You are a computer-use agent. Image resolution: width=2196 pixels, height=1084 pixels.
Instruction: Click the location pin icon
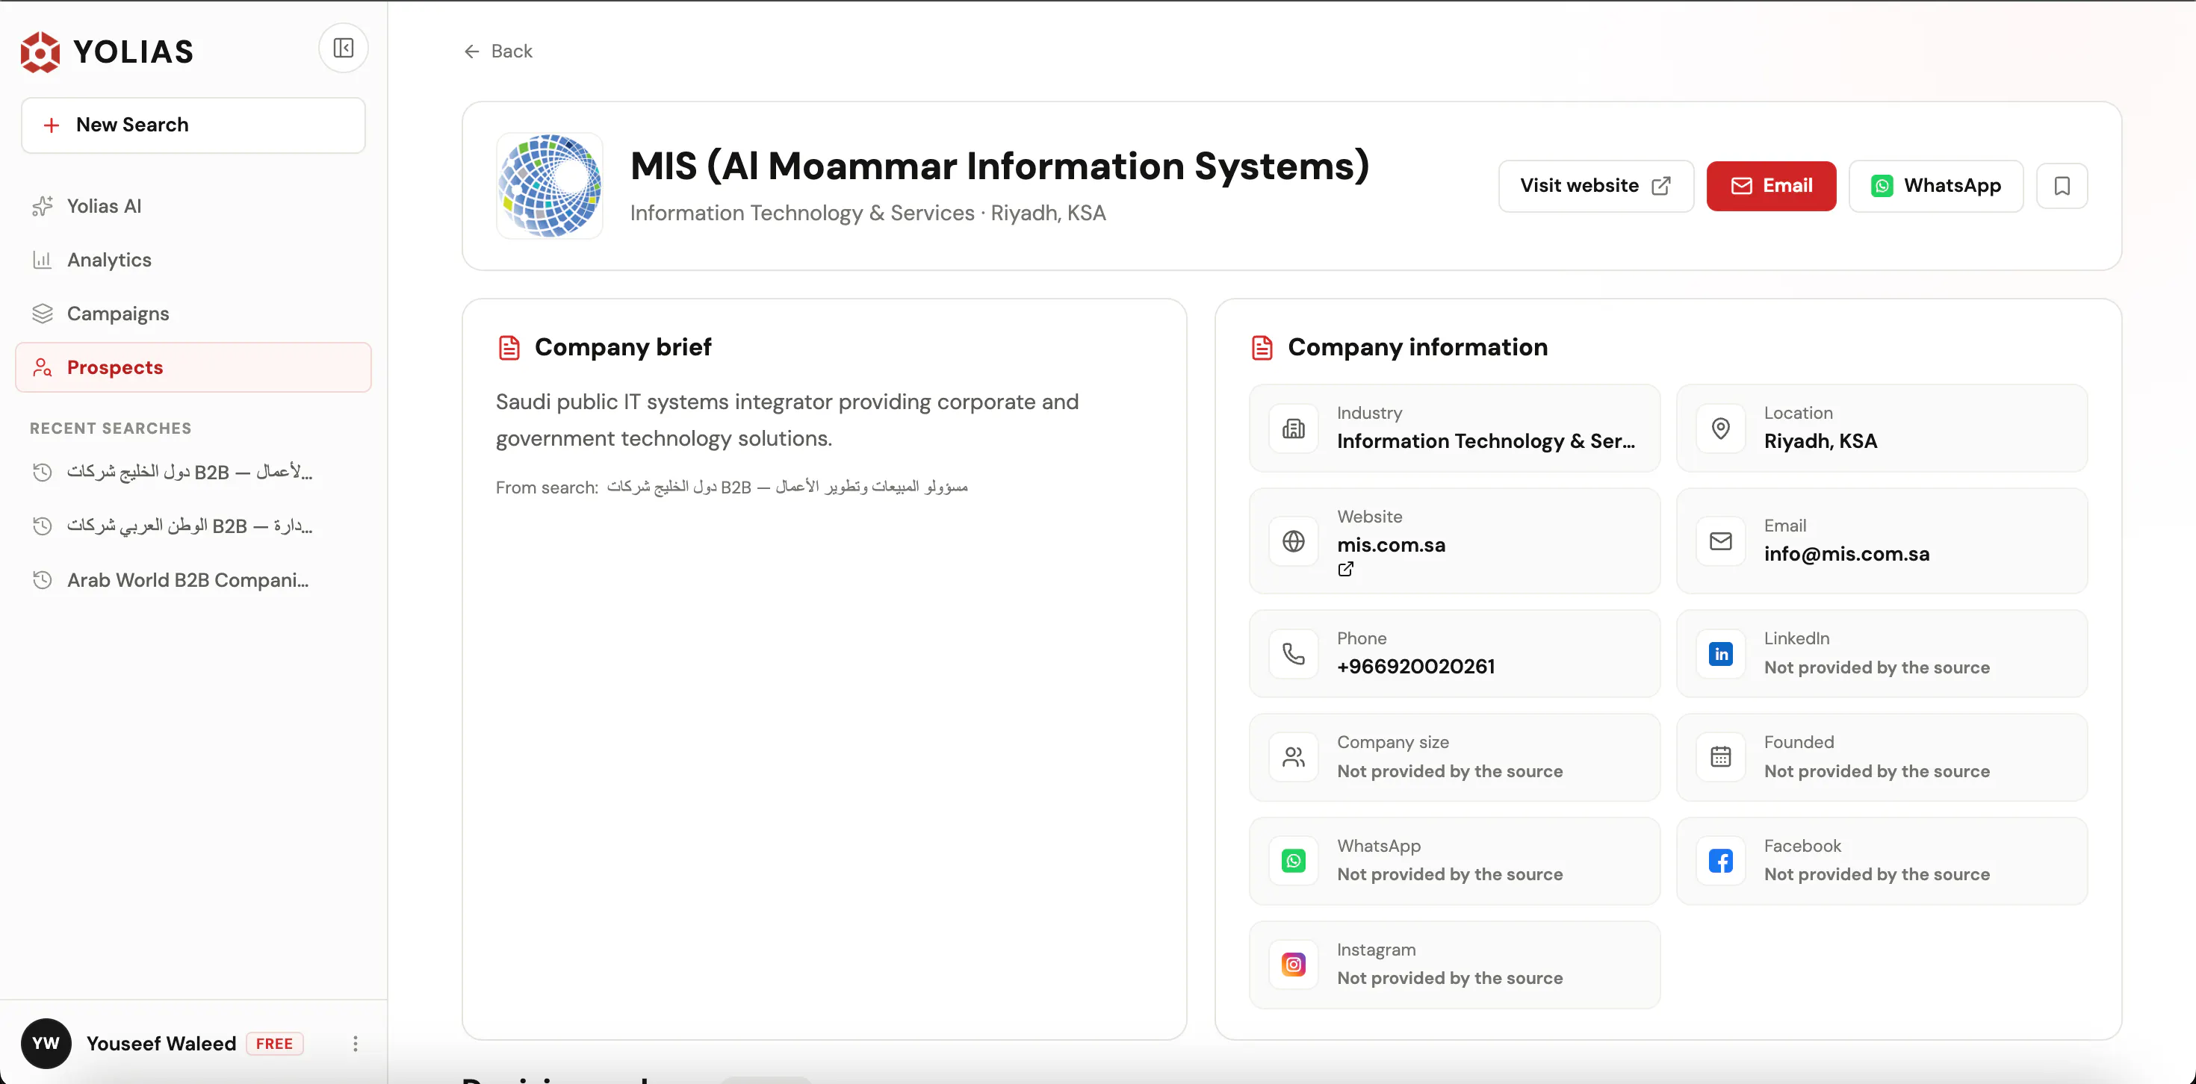(1720, 429)
